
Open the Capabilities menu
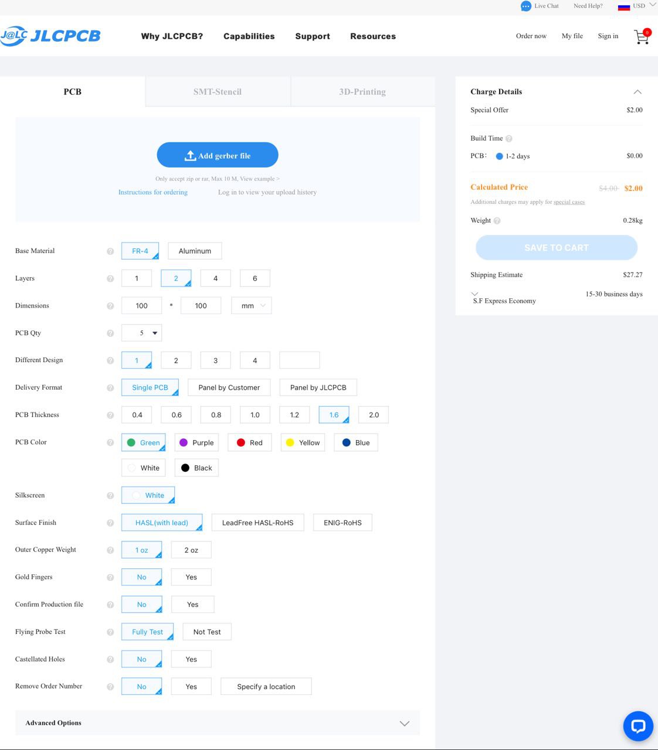coord(249,36)
